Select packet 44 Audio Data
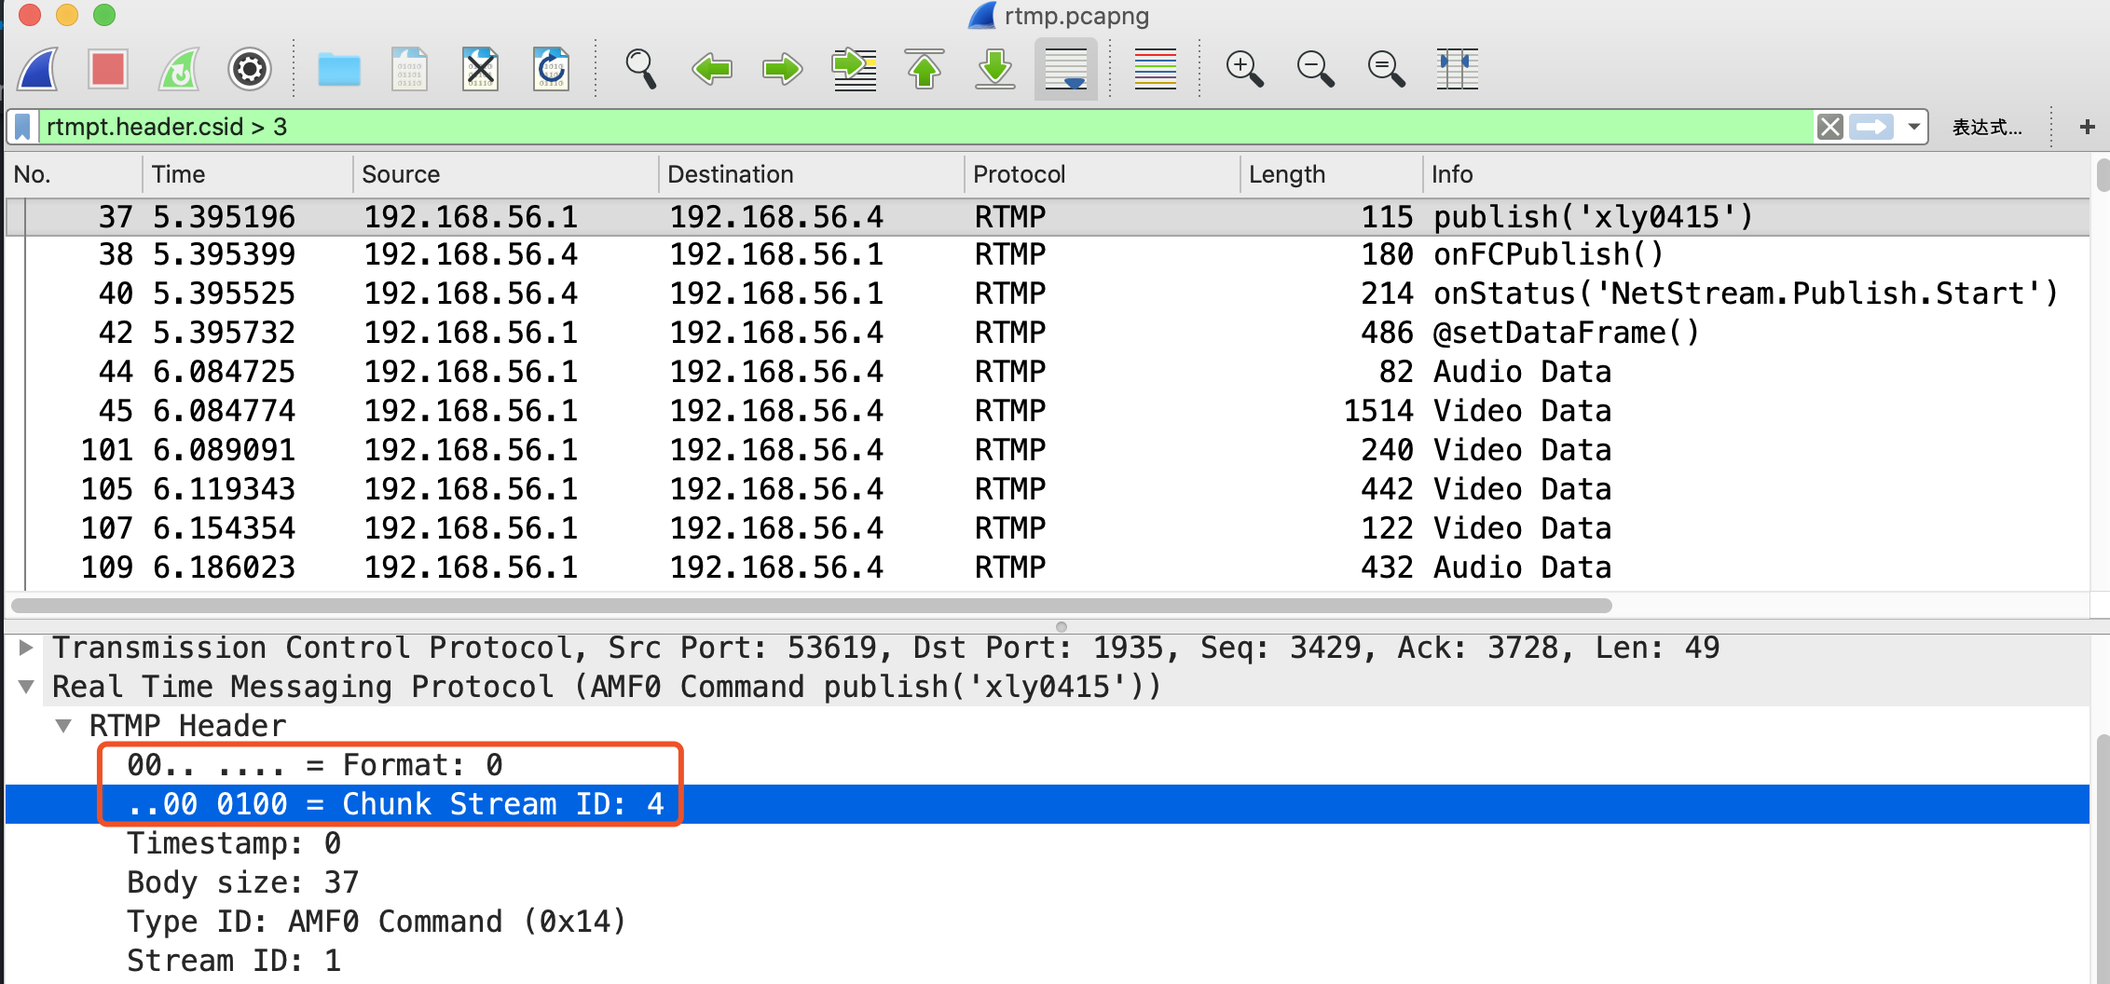Viewport: 2110px width, 984px height. [x=1048, y=372]
